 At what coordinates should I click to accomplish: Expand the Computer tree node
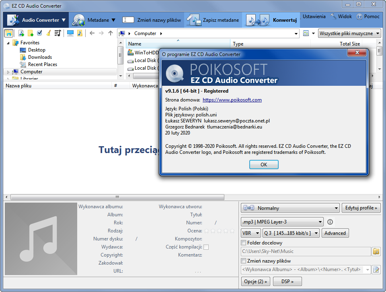[8, 72]
